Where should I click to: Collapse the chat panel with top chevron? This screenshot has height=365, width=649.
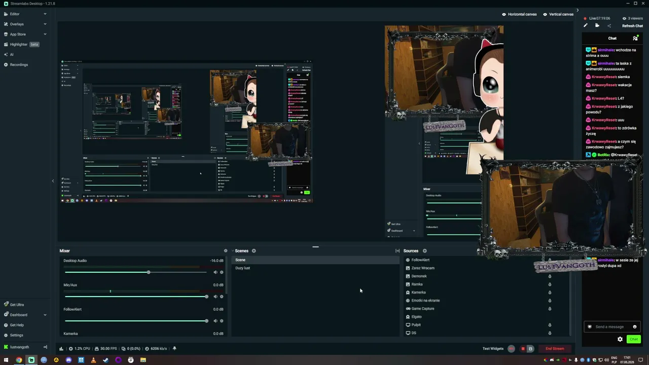tap(577, 10)
